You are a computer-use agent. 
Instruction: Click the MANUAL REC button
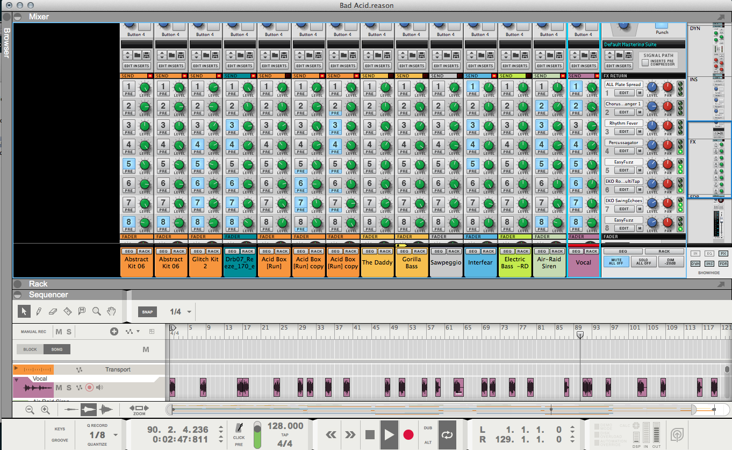(33, 332)
